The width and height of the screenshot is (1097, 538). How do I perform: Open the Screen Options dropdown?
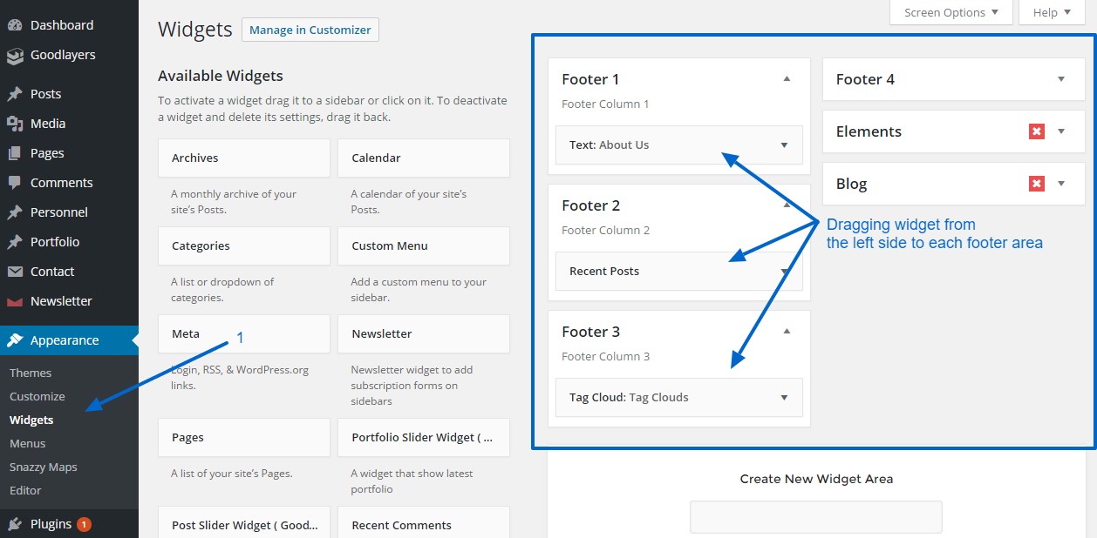tap(951, 12)
